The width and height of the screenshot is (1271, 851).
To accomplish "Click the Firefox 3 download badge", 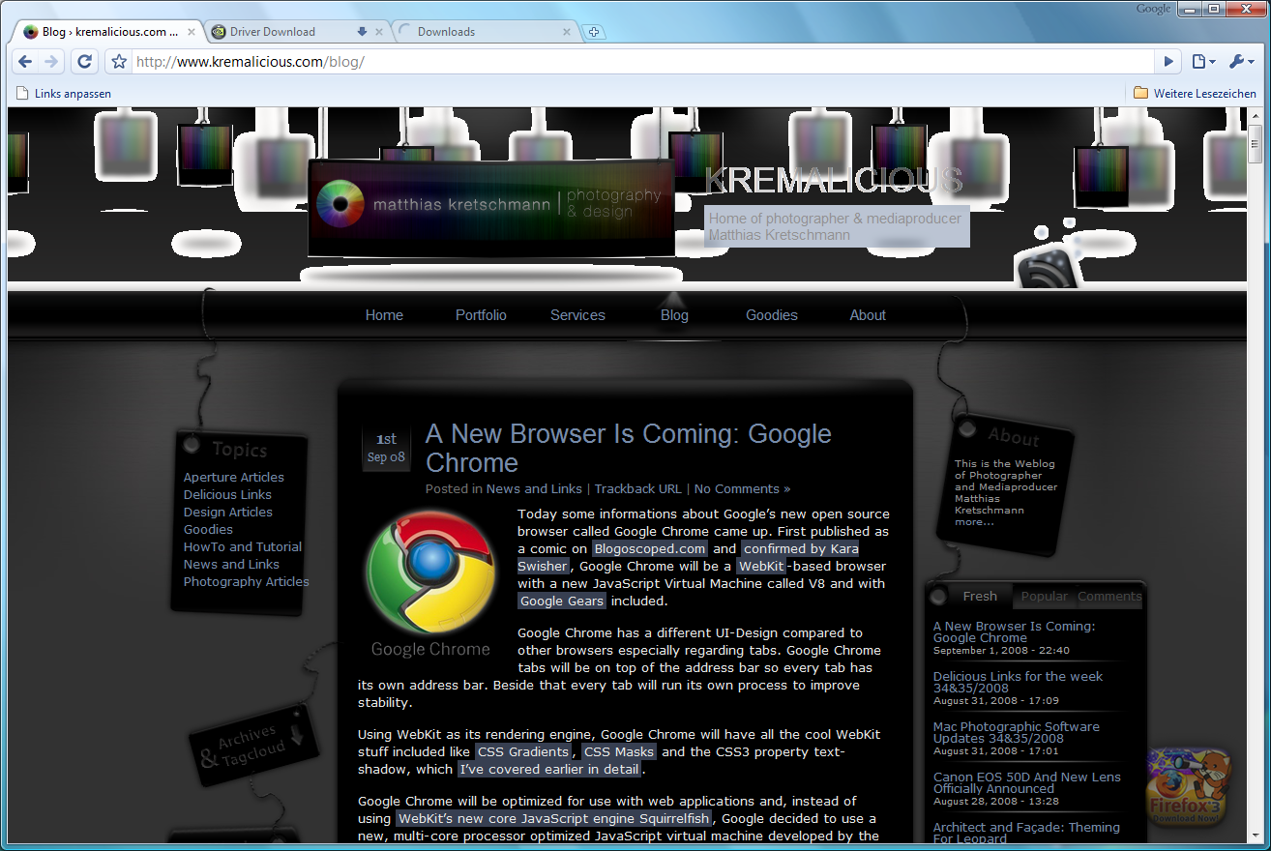I will 1188,785.
